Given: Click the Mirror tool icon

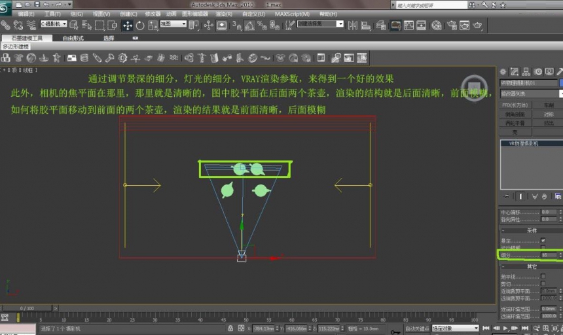Looking at the screenshot, I should pyautogui.click(x=353, y=25).
